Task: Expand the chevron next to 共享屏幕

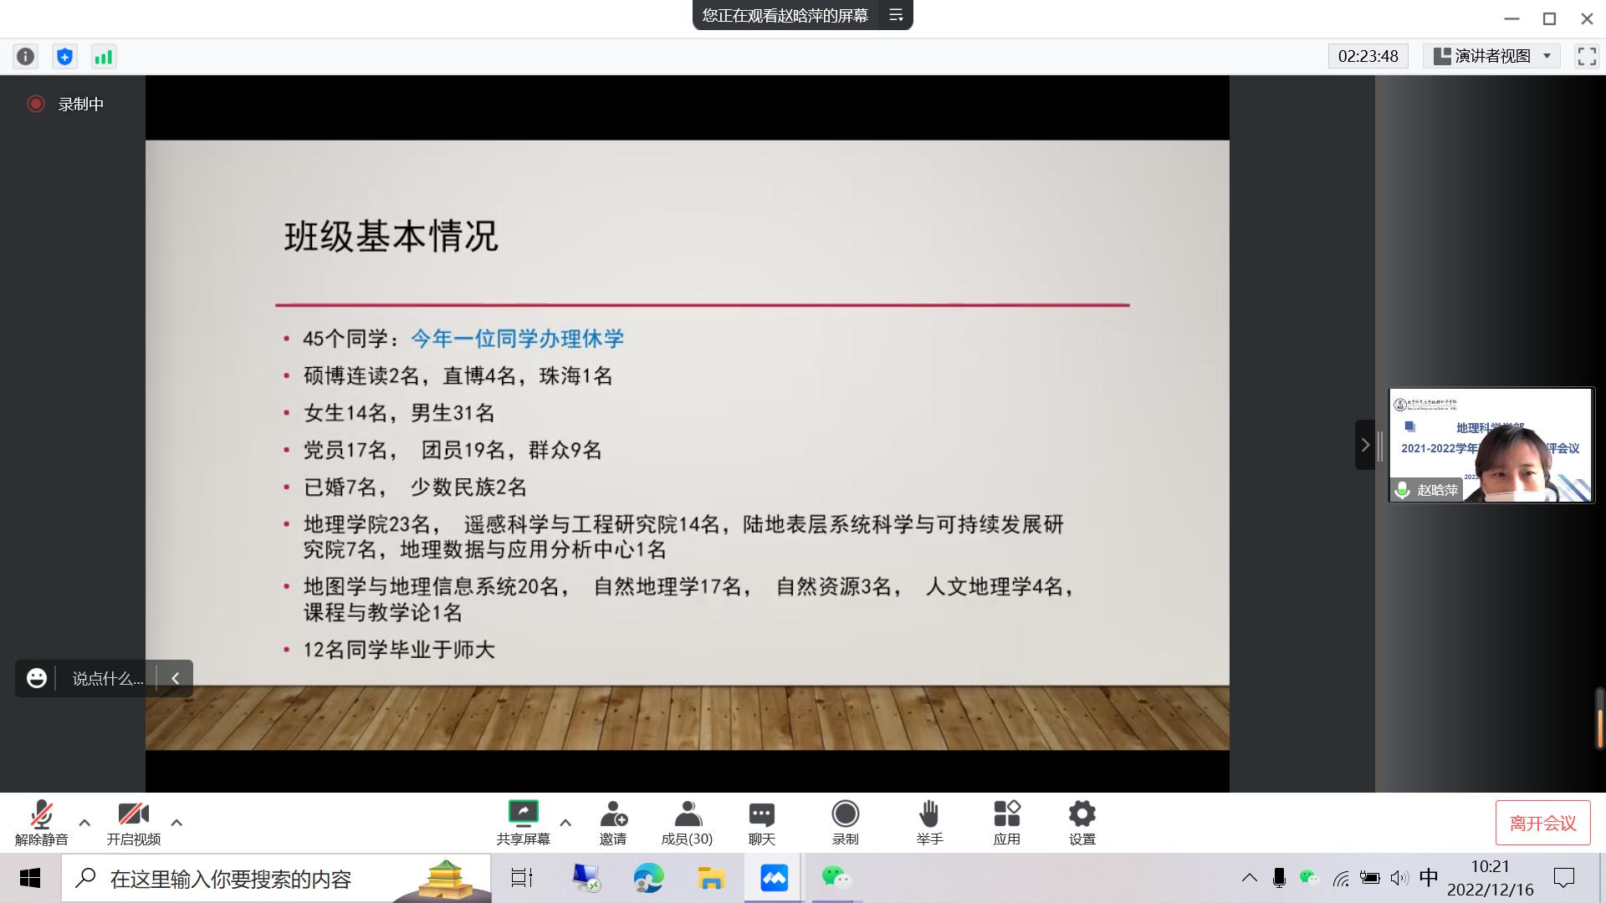Action: (565, 824)
